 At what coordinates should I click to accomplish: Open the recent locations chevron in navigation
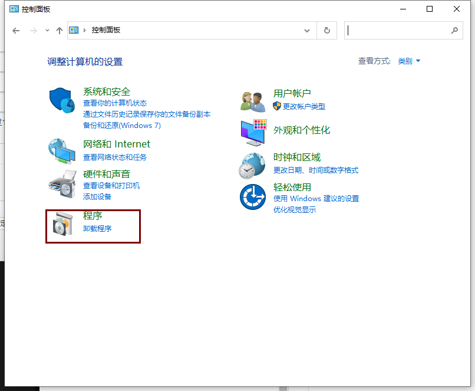pyautogui.click(x=47, y=30)
